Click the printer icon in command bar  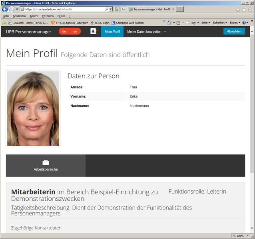pos(193,23)
